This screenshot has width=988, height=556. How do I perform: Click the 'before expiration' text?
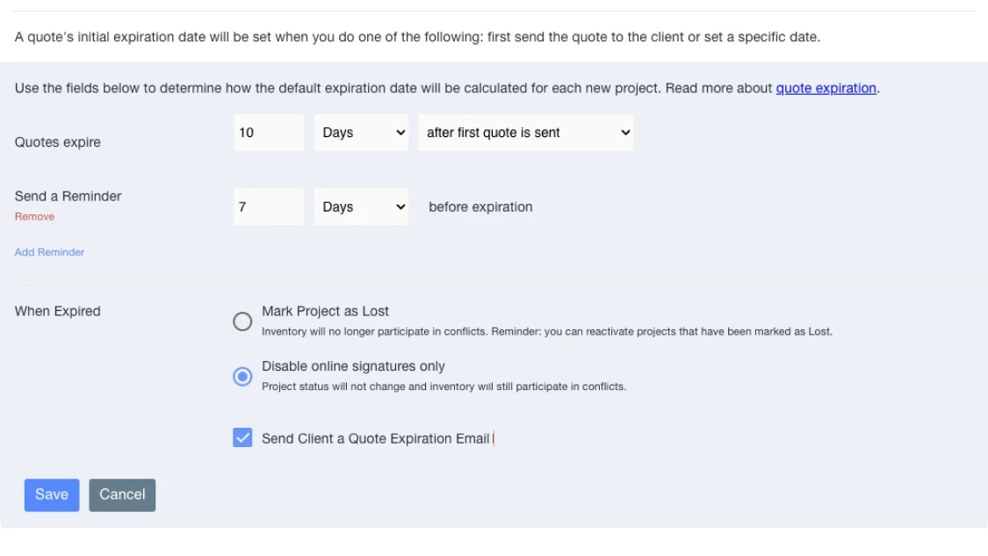click(480, 207)
